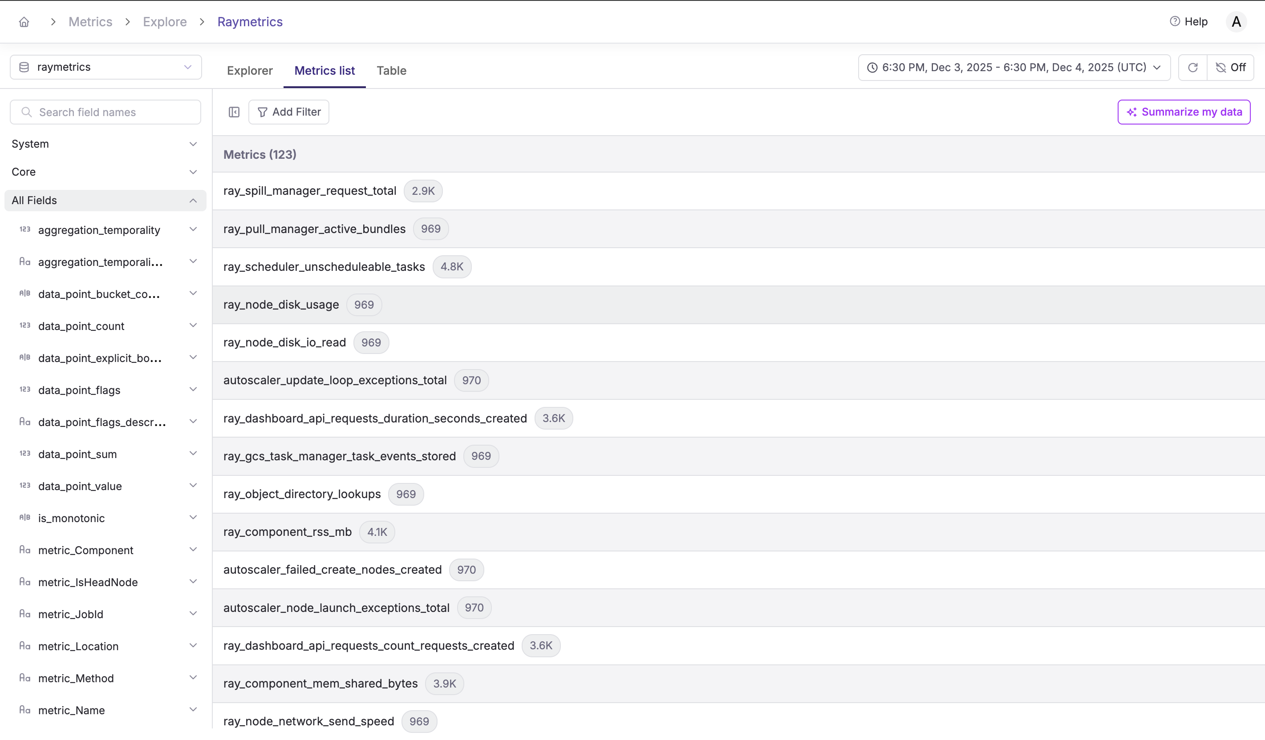
Task: Click the home icon in the breadcrumb
Action: point(24,22)
